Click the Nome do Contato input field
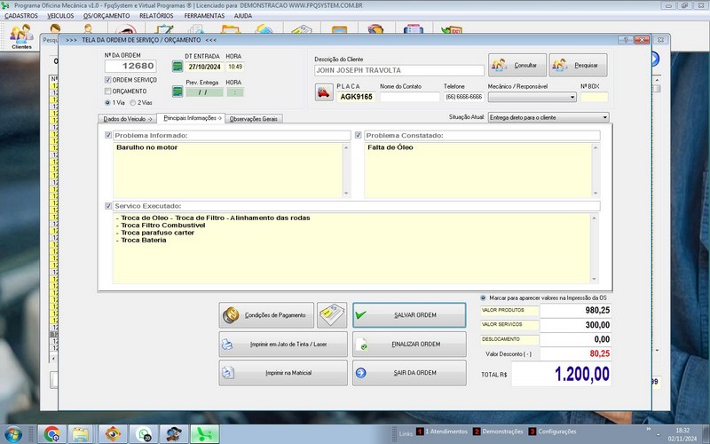The width and height of the screenshot is (710, 444). pos(409,97)
